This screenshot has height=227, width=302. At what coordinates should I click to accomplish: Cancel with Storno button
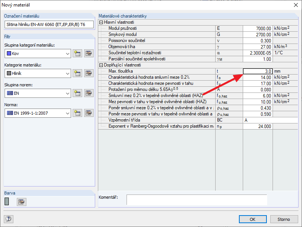284,219
